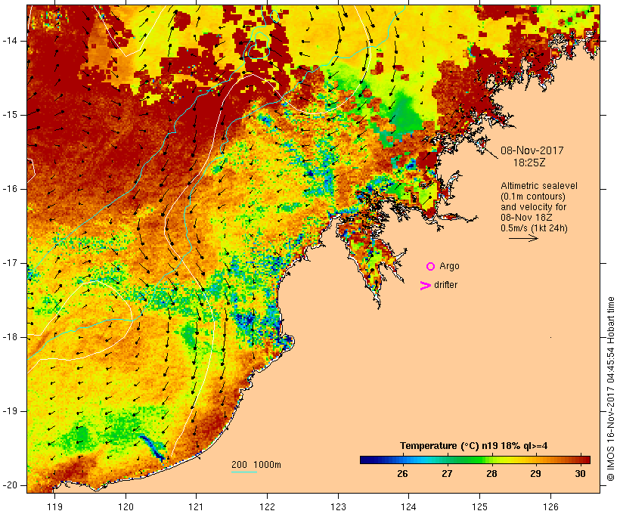Click the 'drifter' legend label
This screenshot has width=620, height=514.
[445, 285]
